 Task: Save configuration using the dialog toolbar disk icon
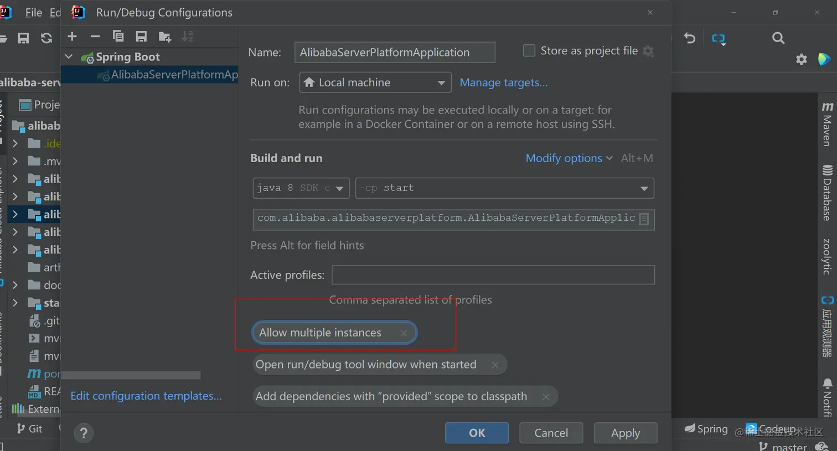(141, 37)
